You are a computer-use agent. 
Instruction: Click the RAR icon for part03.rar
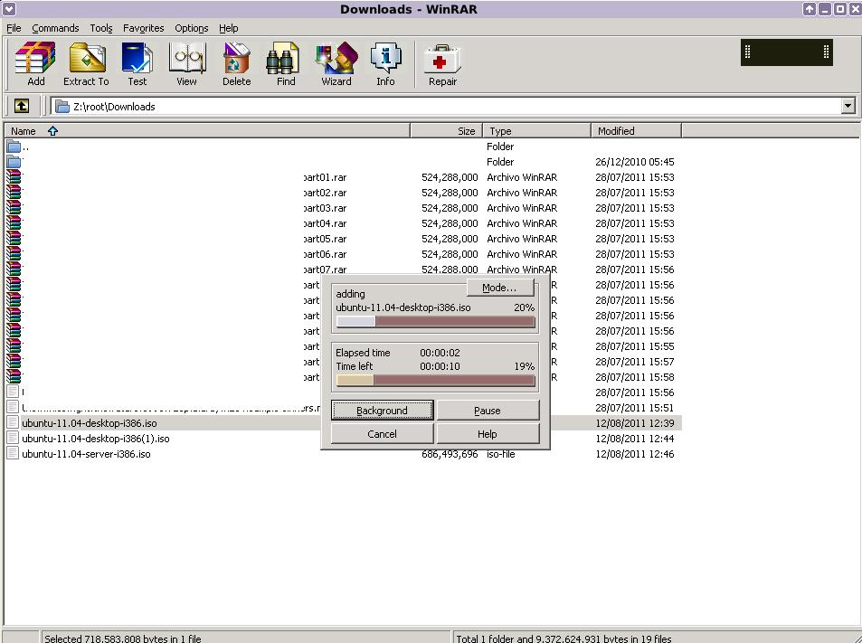point(14,208)
